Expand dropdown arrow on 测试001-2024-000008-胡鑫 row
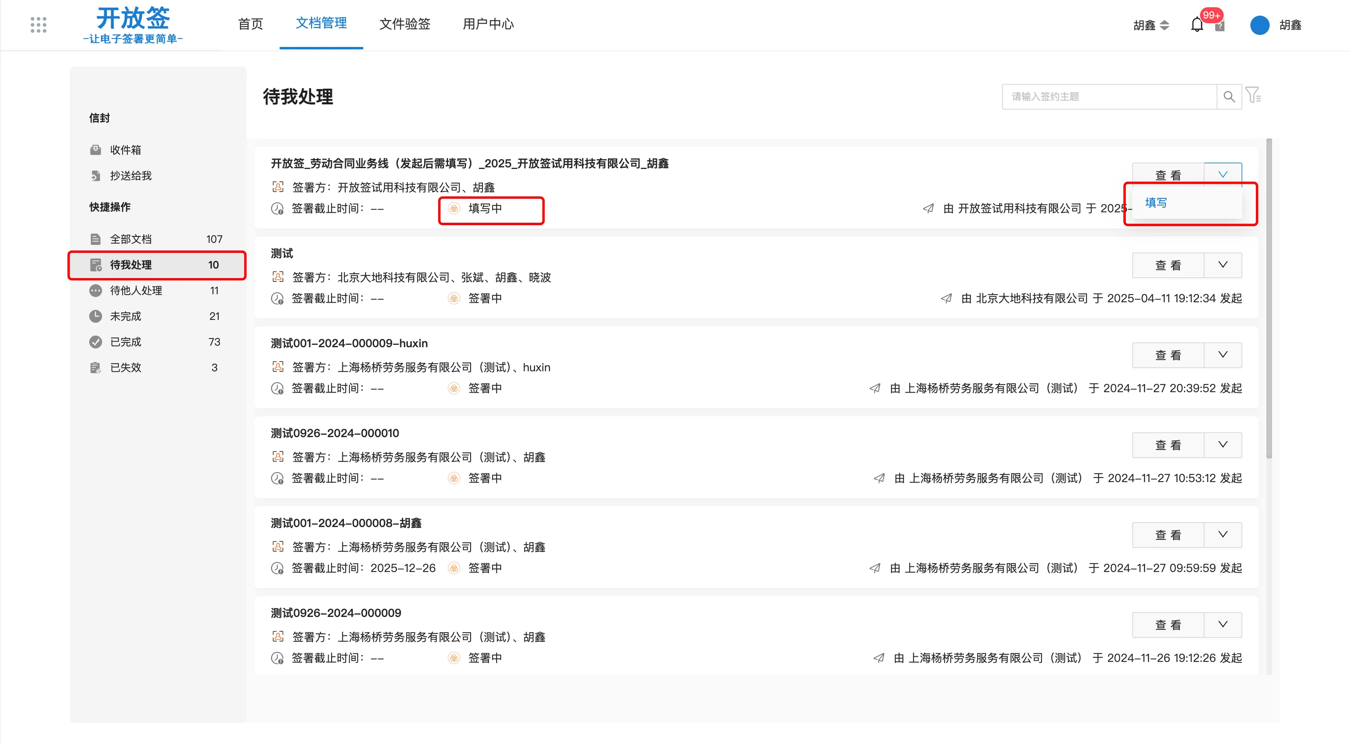Screen dimensions: 1350x745 pos(1223,535)
